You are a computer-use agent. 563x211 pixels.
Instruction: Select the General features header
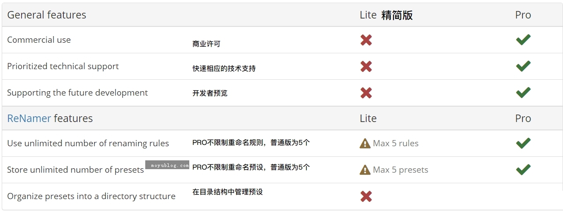pyautogui.click(x=47, y=15)
